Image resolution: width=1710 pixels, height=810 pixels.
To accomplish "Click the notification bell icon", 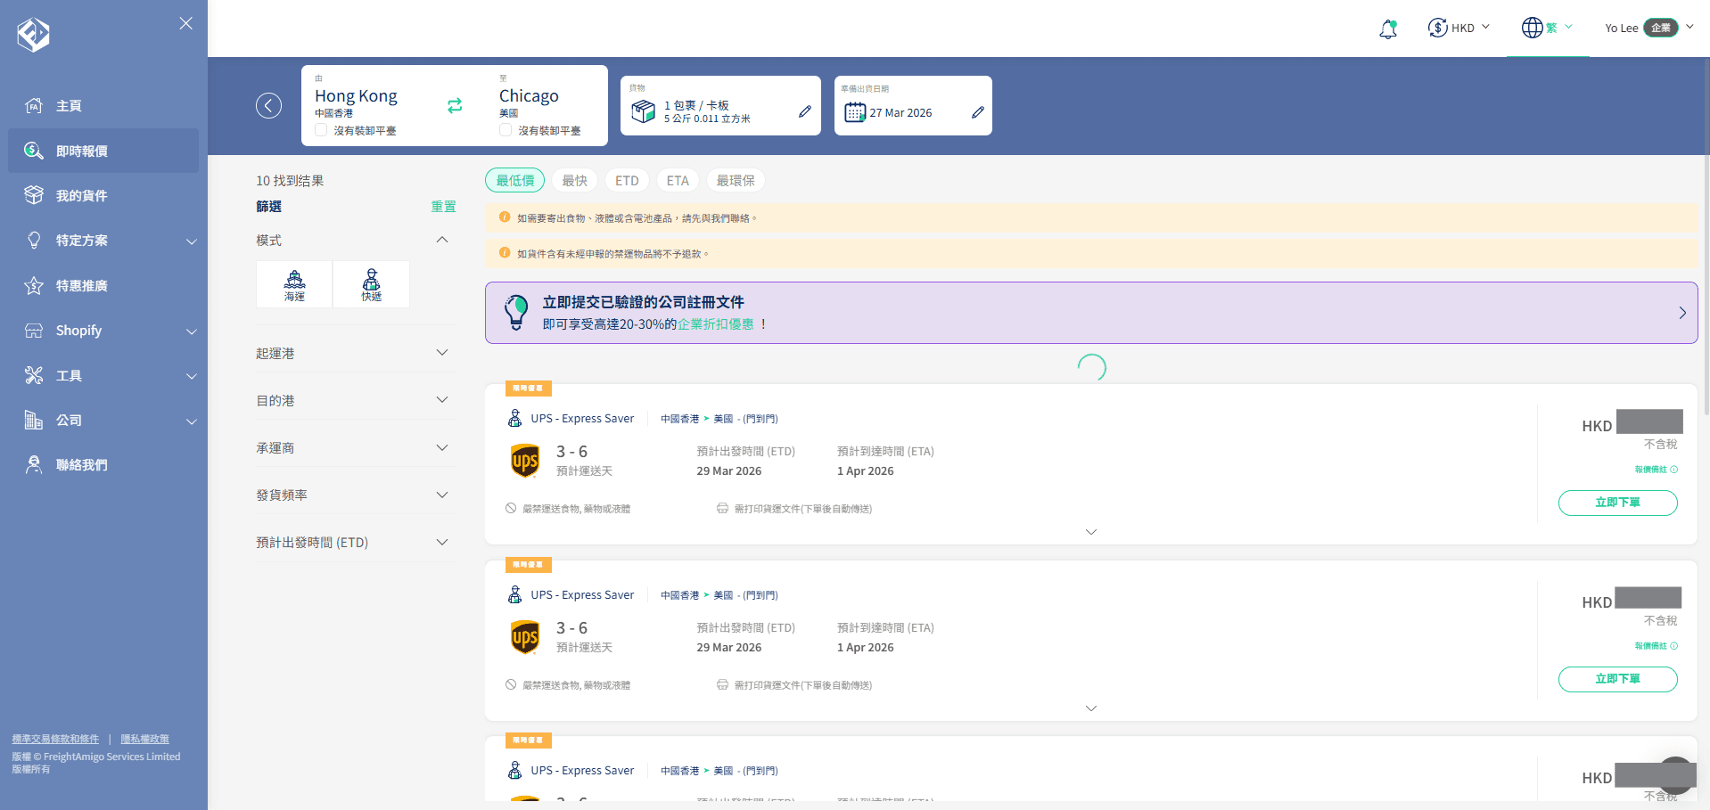I will (x=1387, y=29).
